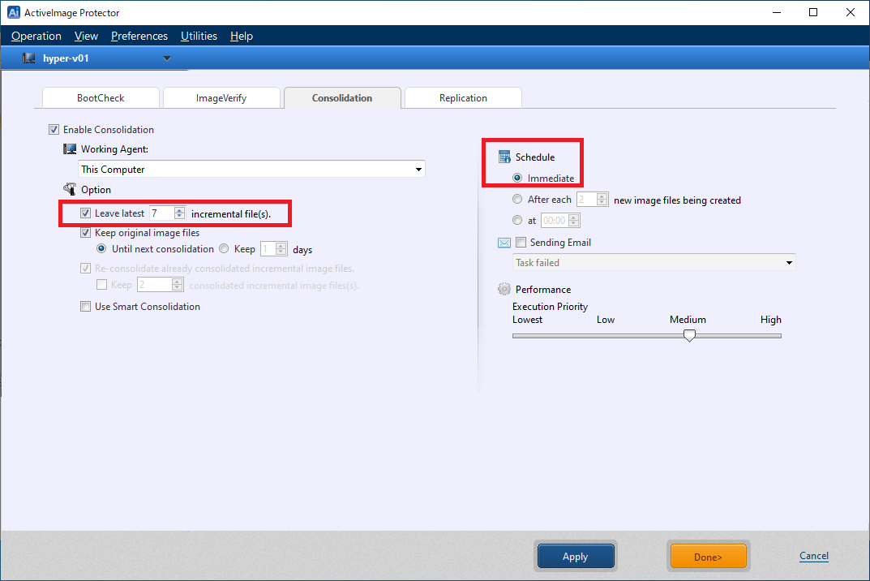Uncheck Enable Consolidation
The image size is (870, 581).
pyautogui.click(x=54, y=129)
